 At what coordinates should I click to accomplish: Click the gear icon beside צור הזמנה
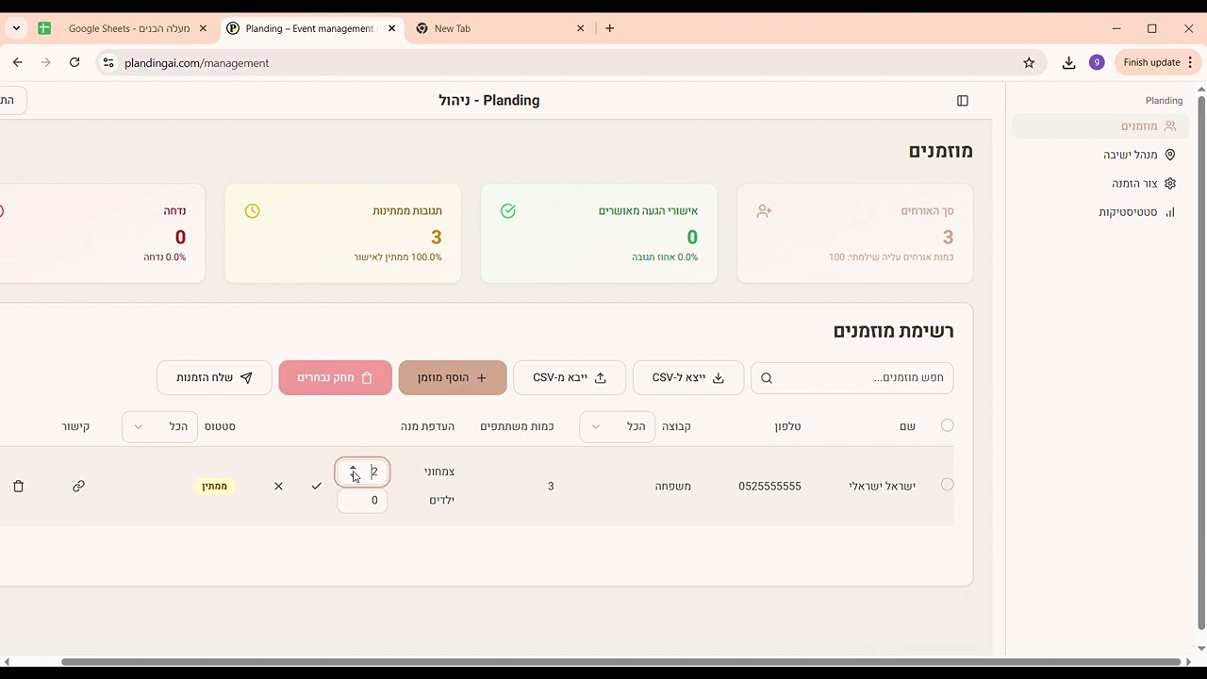1170,184
